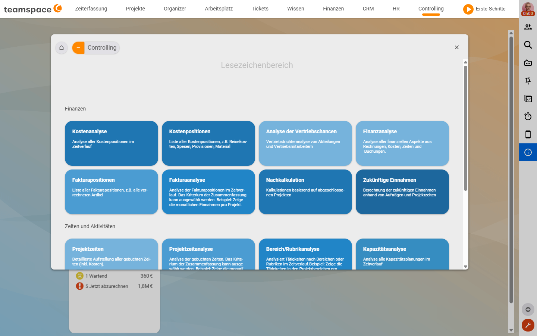Screen dimensions: 537x336
Task: Open the Bereich/Rubrikanalyse card
Action: click(305, 254)
